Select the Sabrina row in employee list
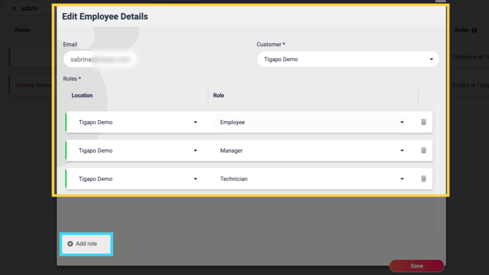Screen dimensions: 489x275 point(31,85)
